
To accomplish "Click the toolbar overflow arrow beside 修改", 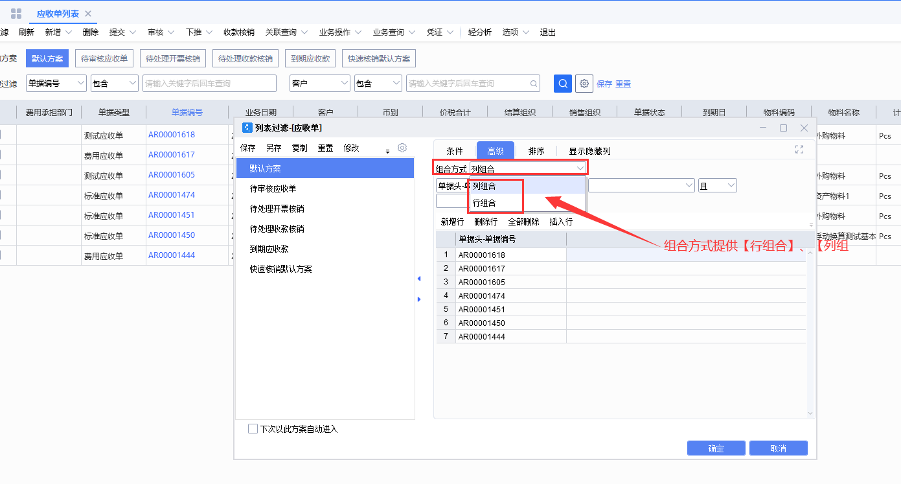I will (388, 151).
